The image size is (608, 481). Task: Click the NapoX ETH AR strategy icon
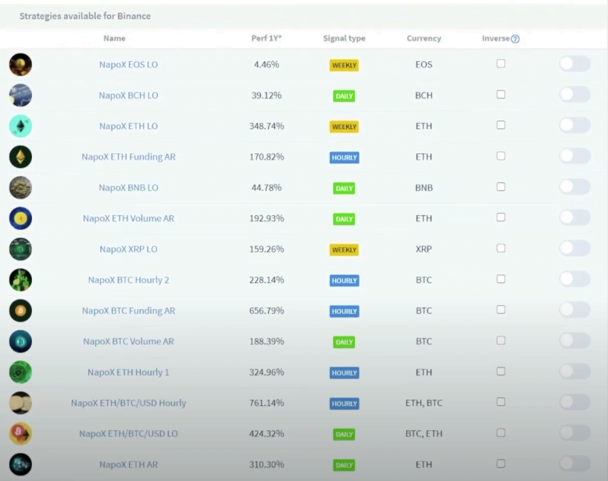[20, 465]
